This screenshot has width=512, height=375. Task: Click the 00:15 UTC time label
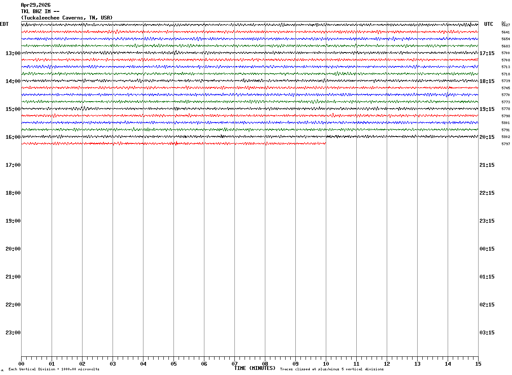[x=487, y=249]
